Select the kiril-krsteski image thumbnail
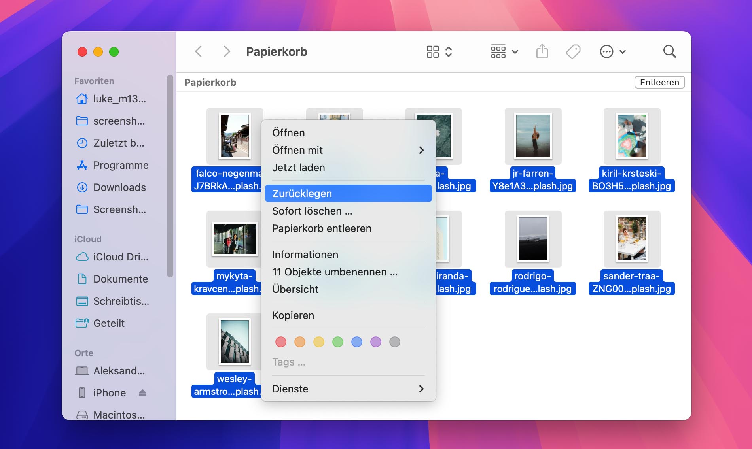752x449 pixels. (632, 136)
